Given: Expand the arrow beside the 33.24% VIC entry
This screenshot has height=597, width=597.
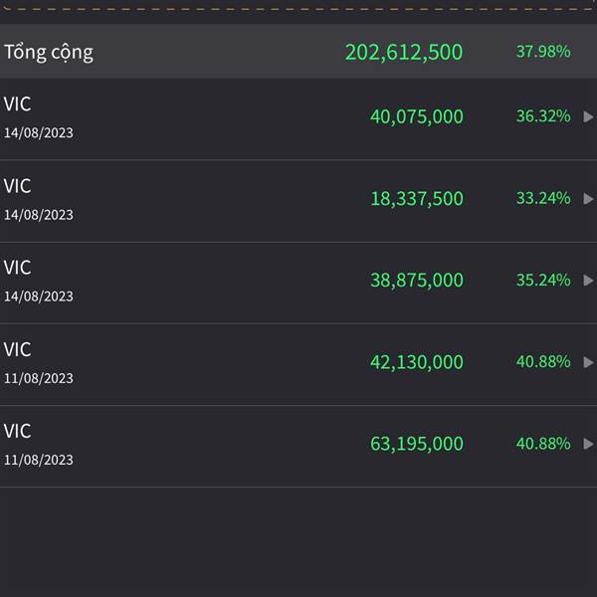Looking at the screenshot, I should [588, 199].
